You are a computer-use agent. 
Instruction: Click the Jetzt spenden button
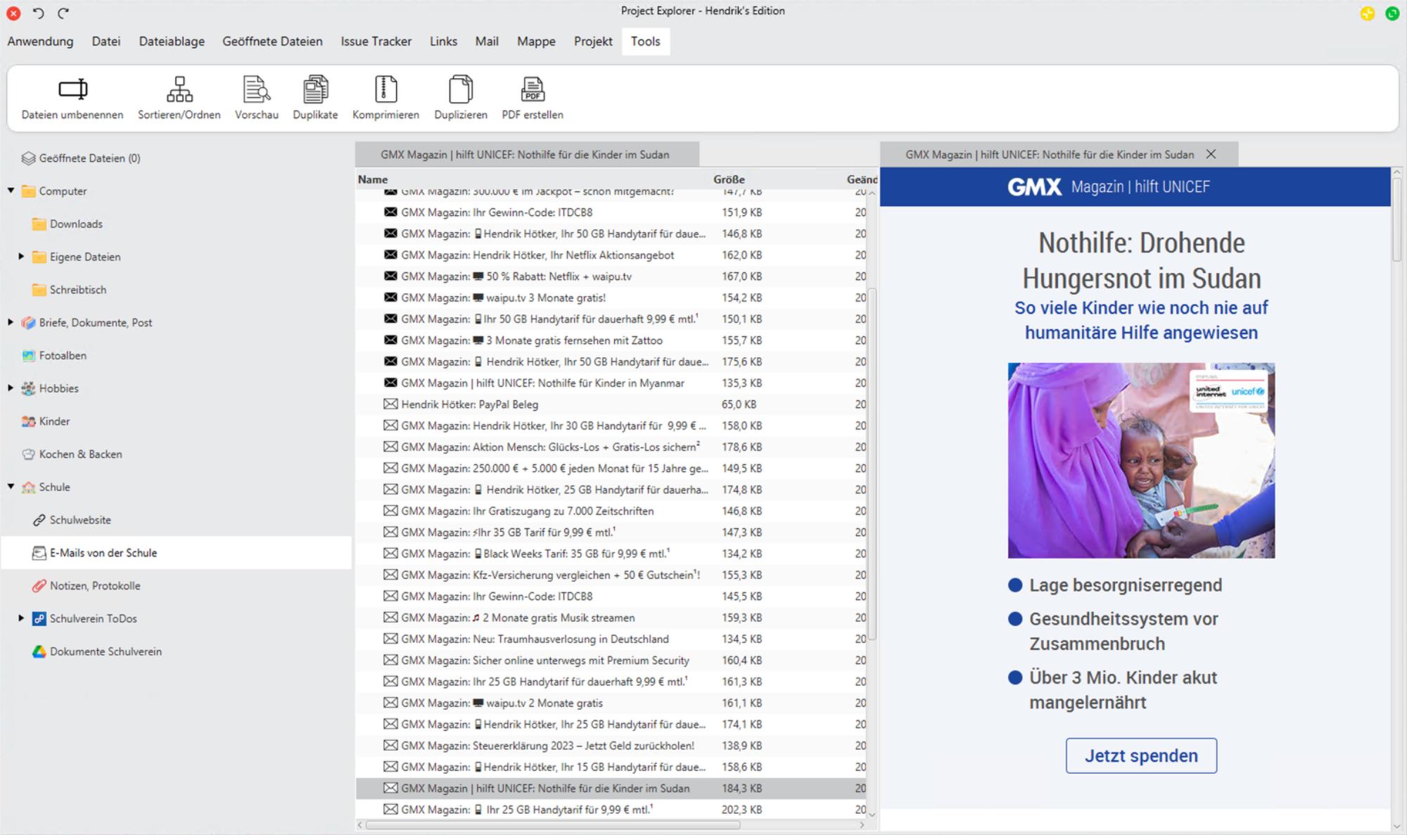point(1141,756)
